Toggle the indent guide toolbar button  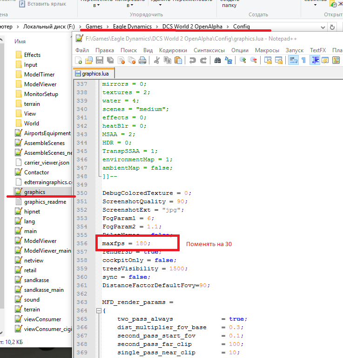tap(315, 60)
